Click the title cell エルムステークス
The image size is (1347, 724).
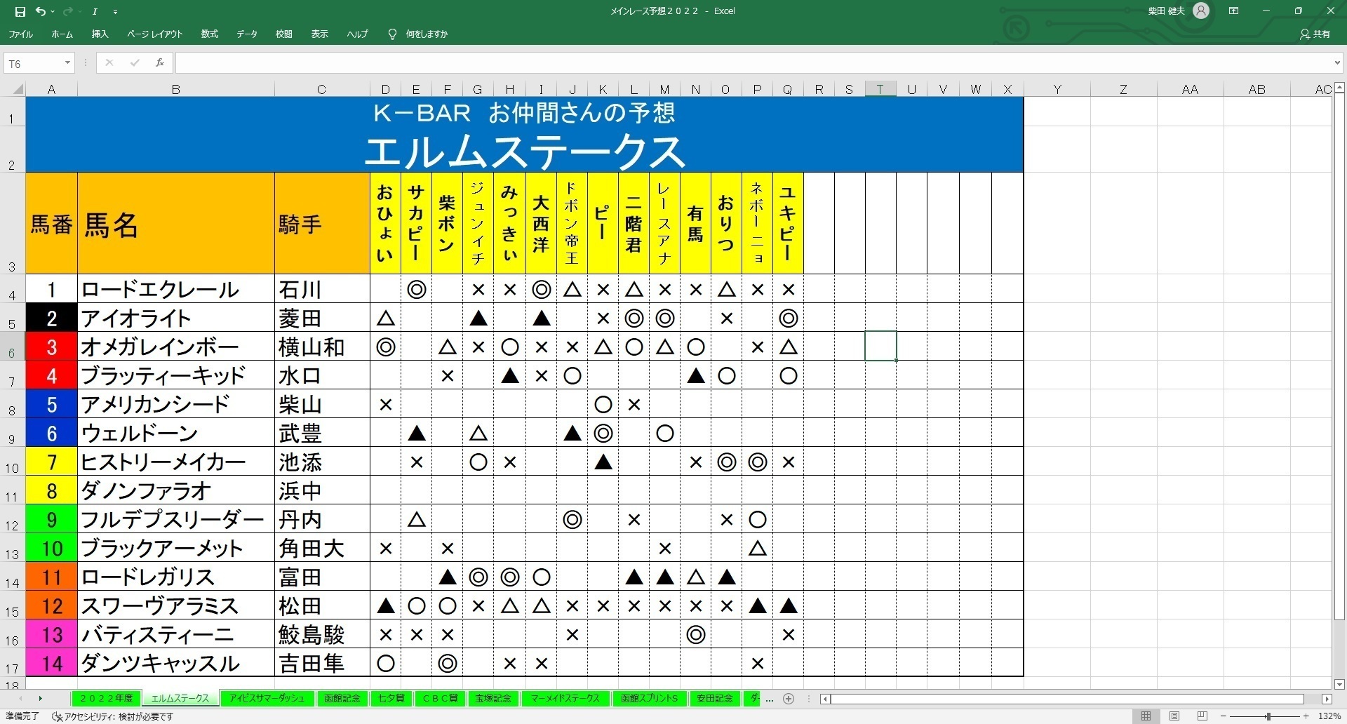(525, 151)
